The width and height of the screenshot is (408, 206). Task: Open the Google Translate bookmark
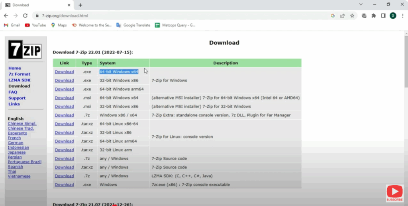(133, 25)
